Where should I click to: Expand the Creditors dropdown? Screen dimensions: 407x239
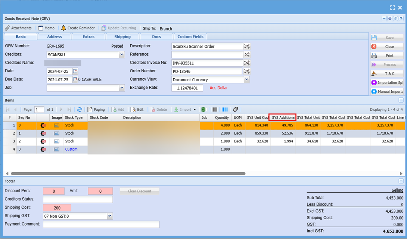coord(122,54)
